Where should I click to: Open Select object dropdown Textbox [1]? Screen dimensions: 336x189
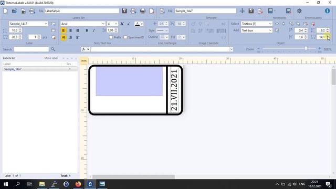[270, 24]
